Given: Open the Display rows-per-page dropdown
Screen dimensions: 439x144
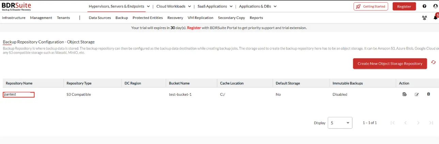Looking at the screenshot, I should 340,123.
